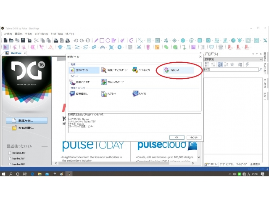Click the Undo arrow icon
269x202 pixels.
pos(76,40)
